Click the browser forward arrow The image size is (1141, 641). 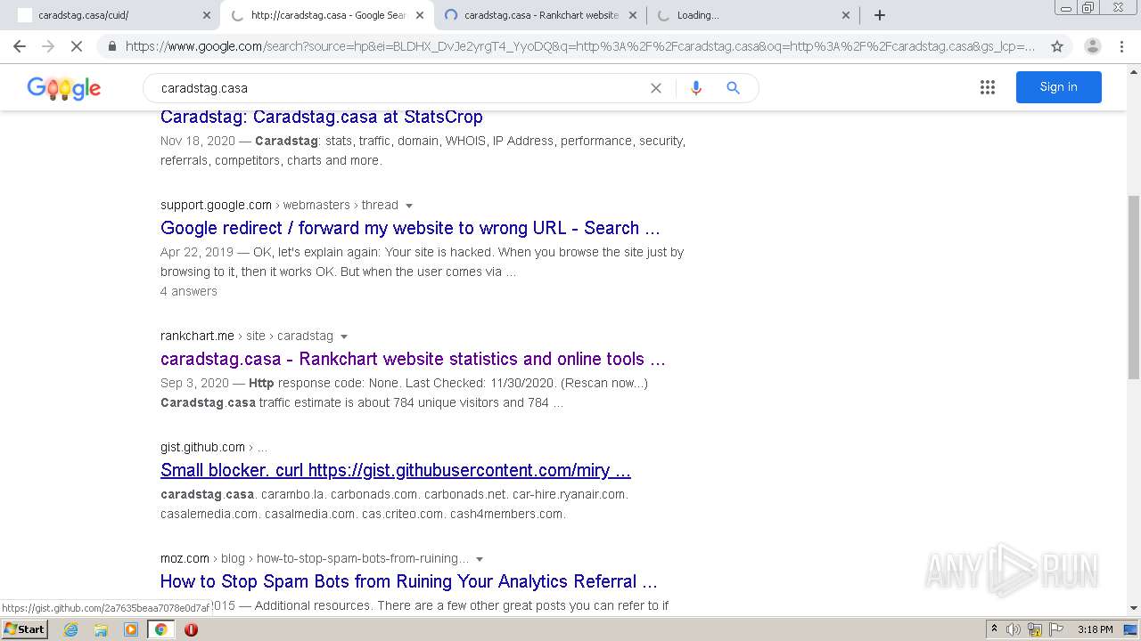pyautogui.click(x=48, y=46)
